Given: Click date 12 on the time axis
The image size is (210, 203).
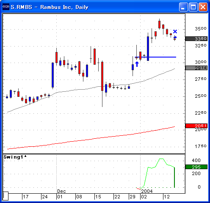Looking at the screenshot, I should [x=167, y=197].
